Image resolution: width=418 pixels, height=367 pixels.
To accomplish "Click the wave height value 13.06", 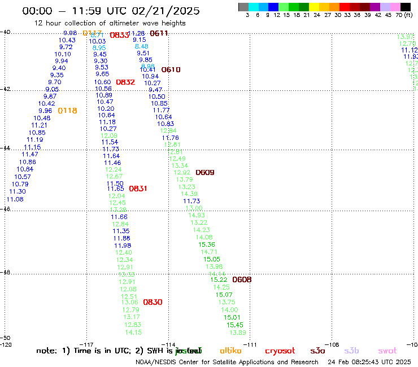I will 130,302.
